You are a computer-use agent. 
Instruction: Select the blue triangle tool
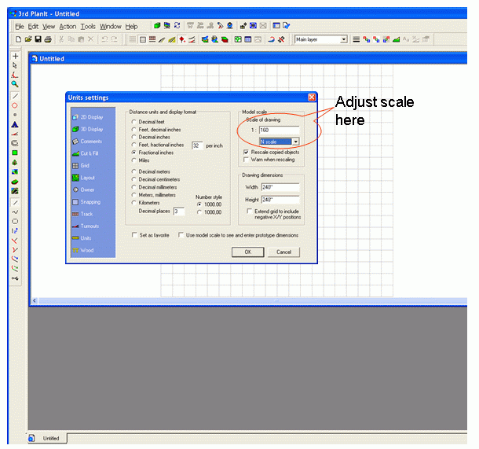tap(15, 124)
